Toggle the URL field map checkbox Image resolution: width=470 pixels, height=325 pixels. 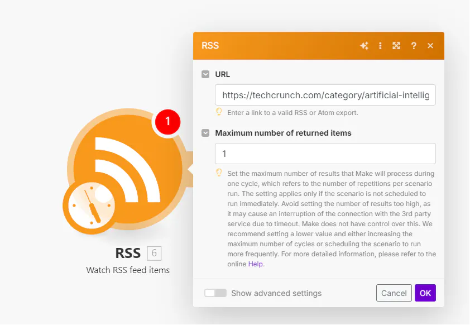(205, 74)
